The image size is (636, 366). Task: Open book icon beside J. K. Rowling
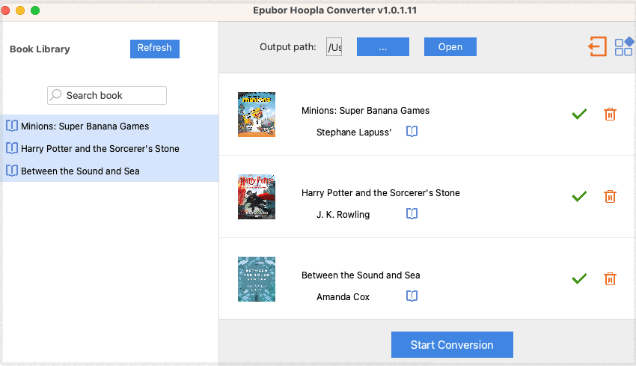[412, 214]
